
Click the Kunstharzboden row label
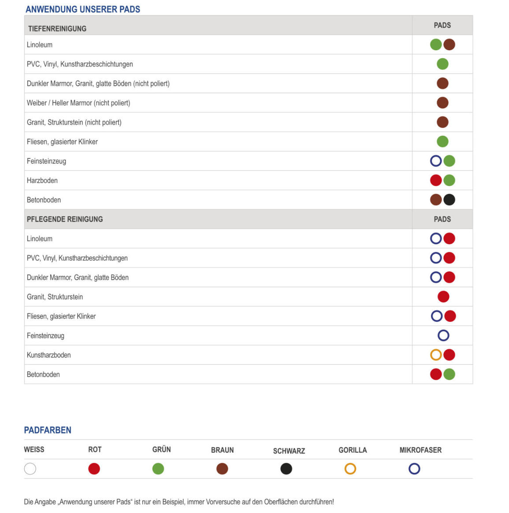pos(49,355)
